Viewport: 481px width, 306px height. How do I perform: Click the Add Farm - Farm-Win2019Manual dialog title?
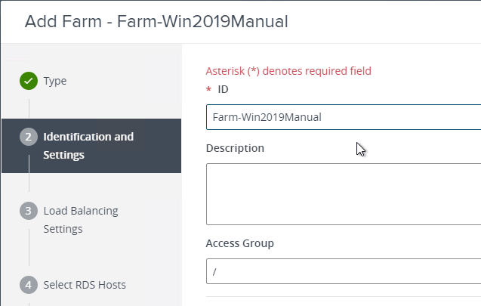156,21
